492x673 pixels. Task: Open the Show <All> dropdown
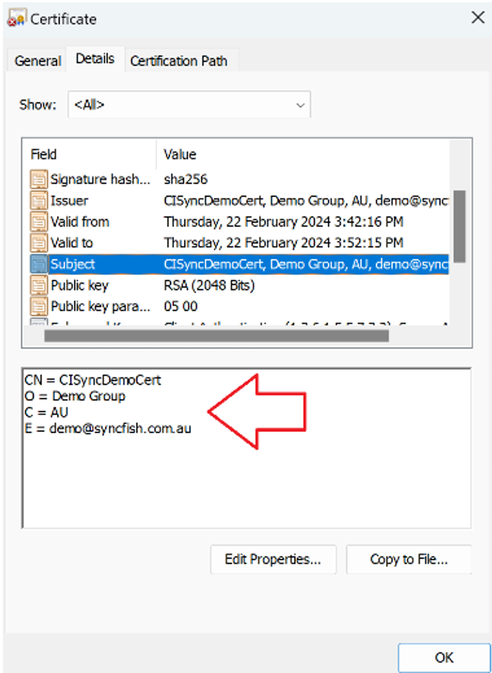click(x=189, y=105)
